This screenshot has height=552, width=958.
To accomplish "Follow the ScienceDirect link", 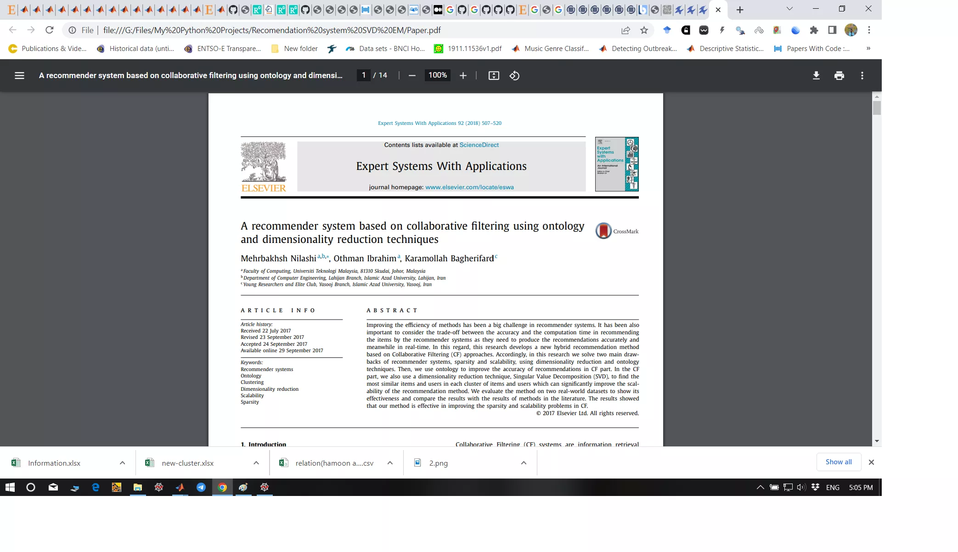I will tap(479, 145).
